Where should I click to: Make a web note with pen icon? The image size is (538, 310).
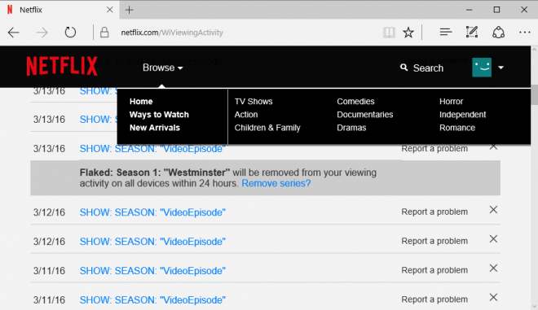click(x=472, y=33)
